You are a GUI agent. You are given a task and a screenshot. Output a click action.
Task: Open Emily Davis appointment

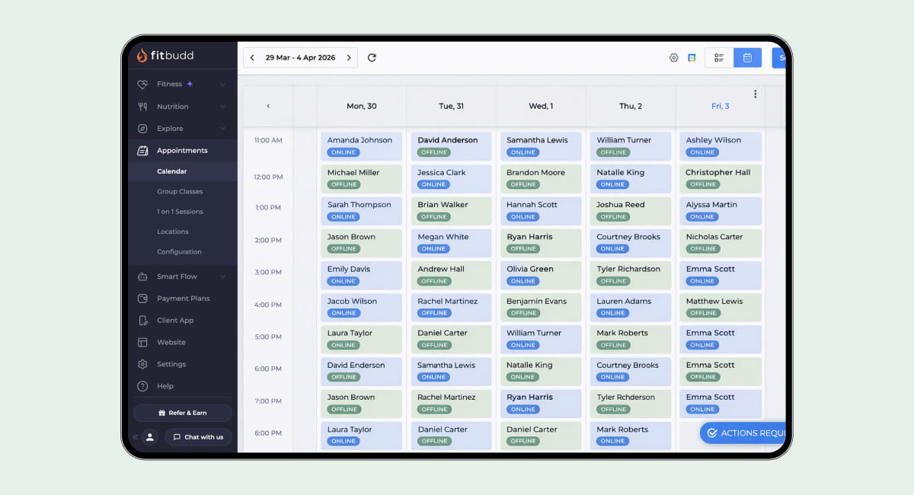tap(362, 275)
